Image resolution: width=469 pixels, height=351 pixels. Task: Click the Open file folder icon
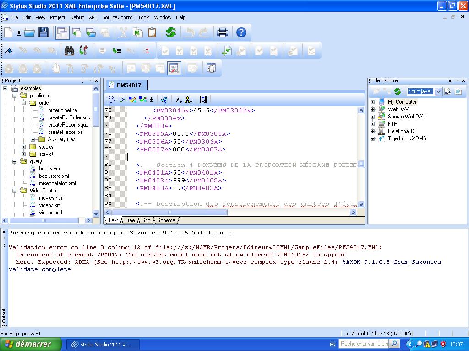tap(29, 32)
